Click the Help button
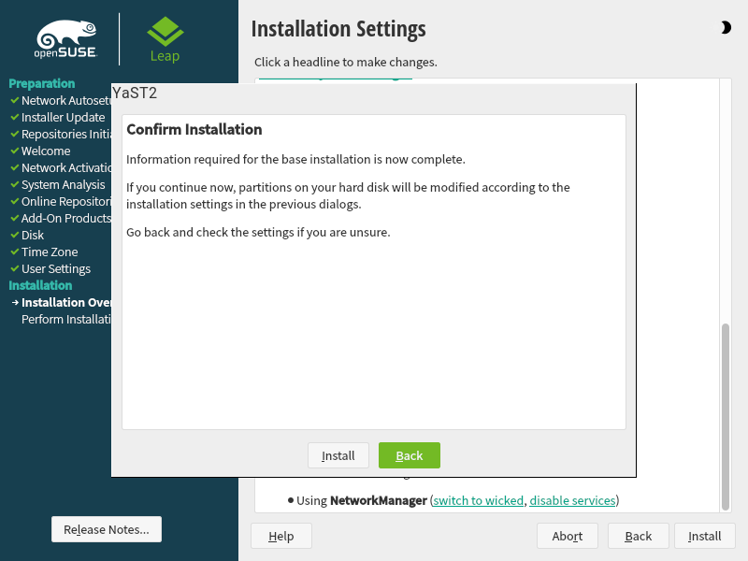Image resolution: width=748 pixels, height=561 pixels. tap(281, 536)
